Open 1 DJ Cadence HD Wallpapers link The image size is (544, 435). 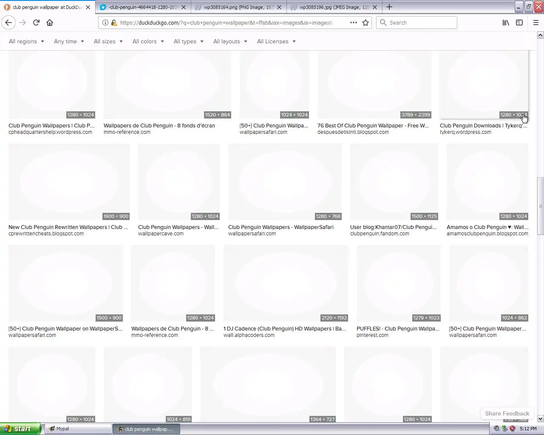[285, 328]
